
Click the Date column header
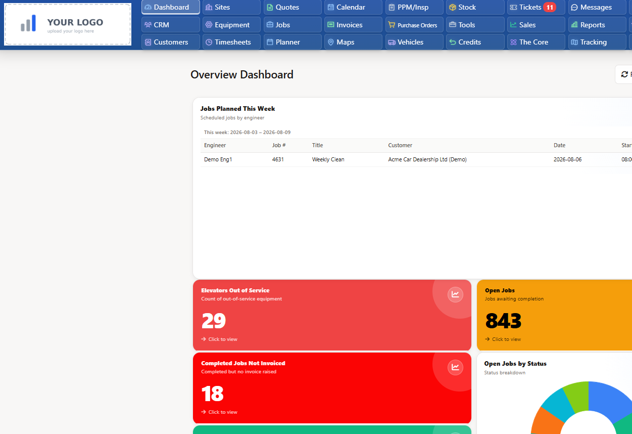(559, 145)
